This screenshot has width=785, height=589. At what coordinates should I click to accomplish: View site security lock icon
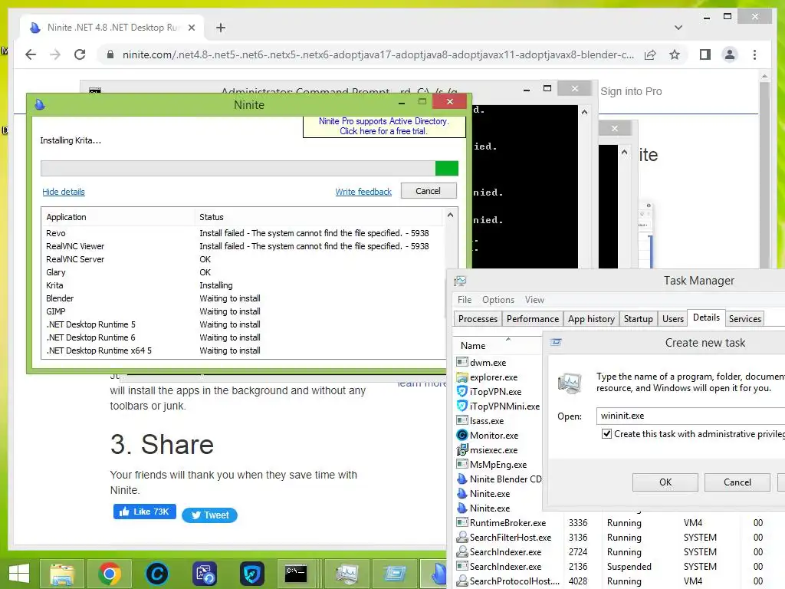[110, 54]
